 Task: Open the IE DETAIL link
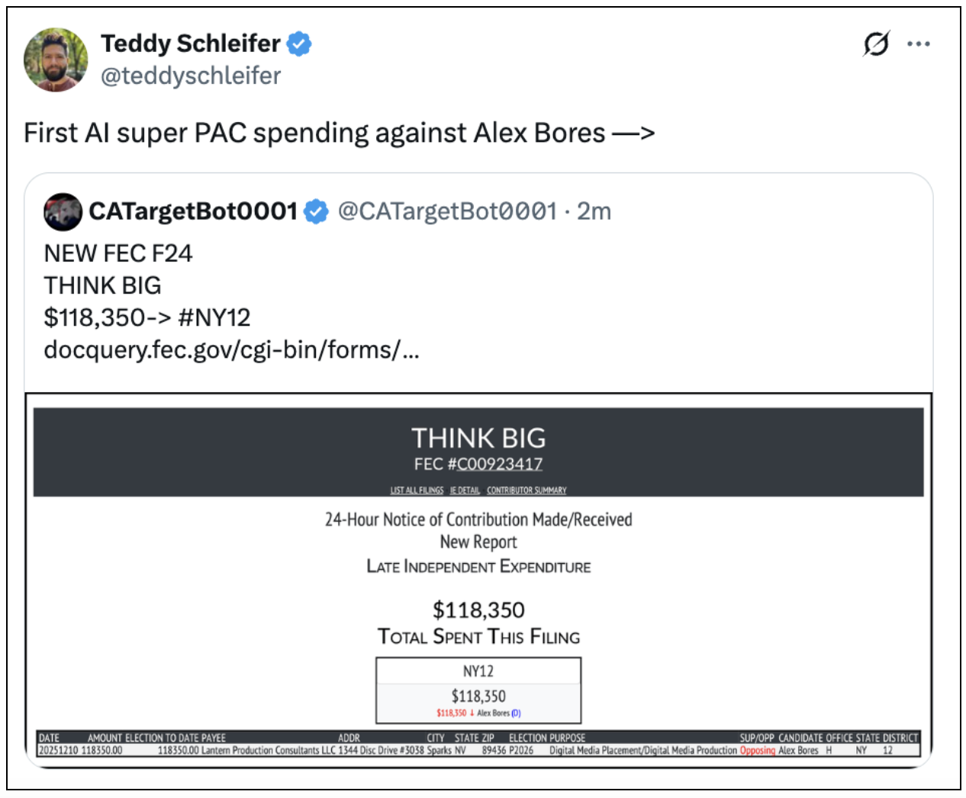coord(465,491)
